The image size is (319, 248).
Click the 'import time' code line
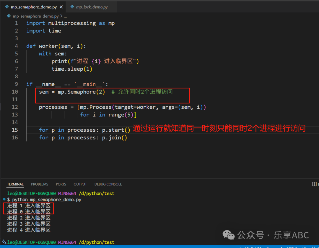[43, 31]
